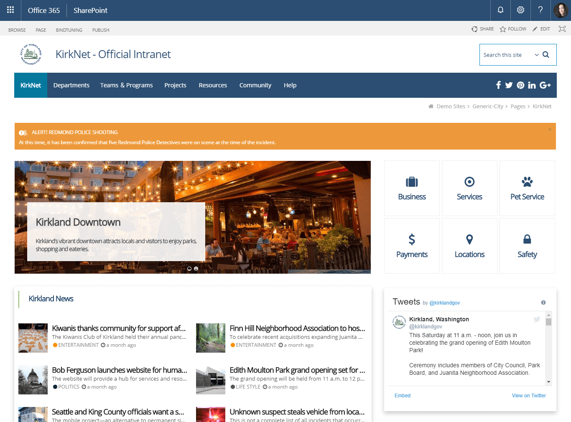The width and height of the screenshot is (571, 422).
Task: Go to Pages breadcrumb
Action: coord(518,107)
